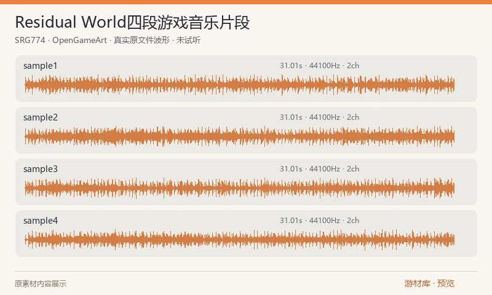The image size is (492, 295).
Task: Select the sample2 track label
Action: click(41, 117)
